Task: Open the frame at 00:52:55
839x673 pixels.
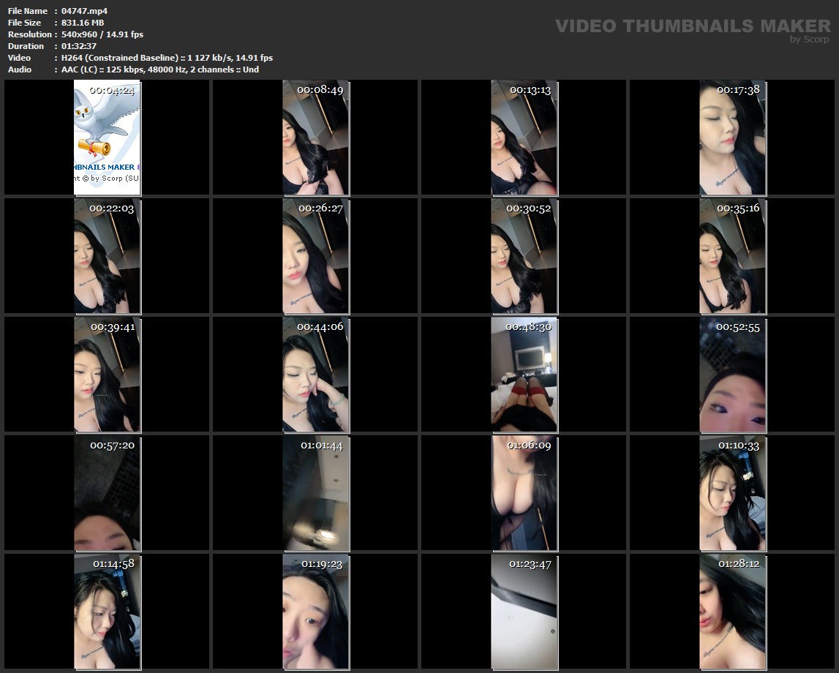Action: pos(732,375)
